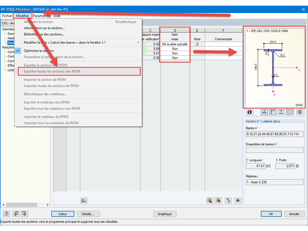Image resolution: width=308 pixels, height=231 pixels.
Task: Click the Ensembles de barres n° field
Action: (274, 150)
